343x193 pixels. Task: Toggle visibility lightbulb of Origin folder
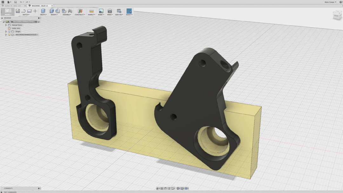(9, 31)
